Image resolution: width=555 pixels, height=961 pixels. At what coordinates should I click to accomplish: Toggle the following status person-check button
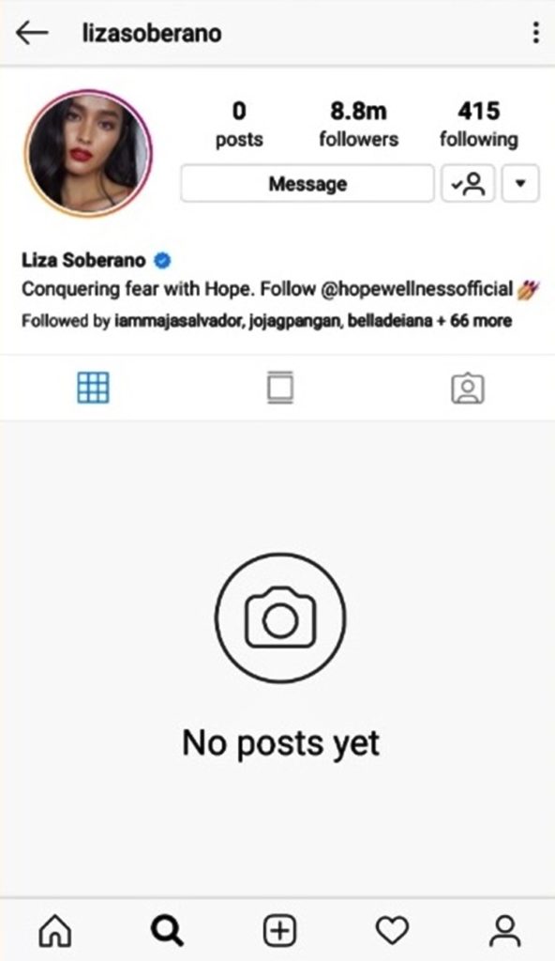[x=468, y=183]
